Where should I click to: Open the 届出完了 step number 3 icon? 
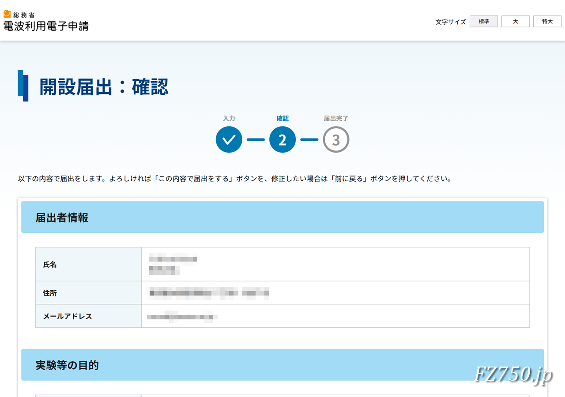(x=336, y=139)
